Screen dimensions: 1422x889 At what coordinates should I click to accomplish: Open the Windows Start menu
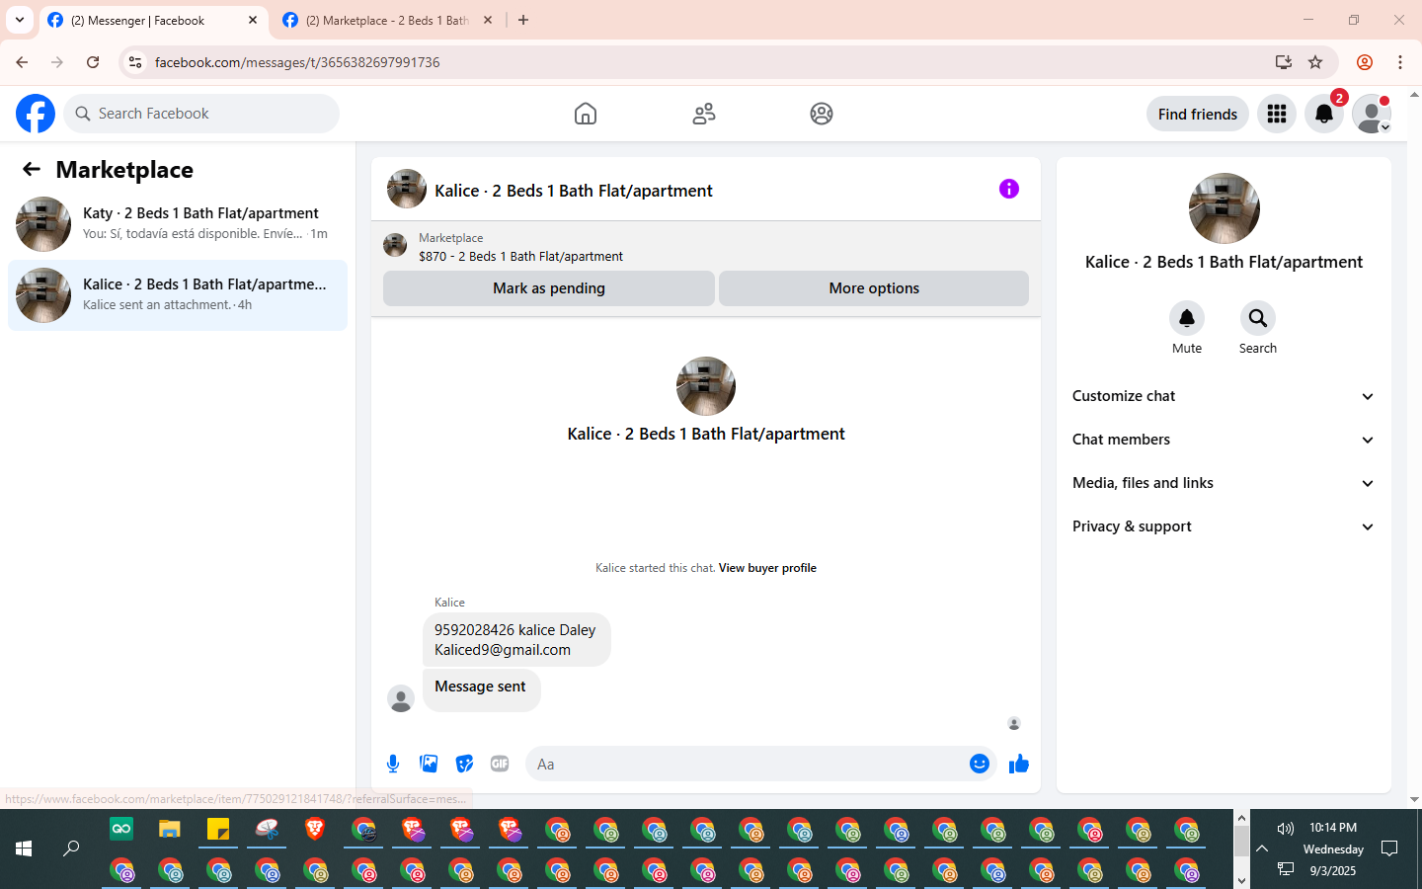(x=24, y=849)
